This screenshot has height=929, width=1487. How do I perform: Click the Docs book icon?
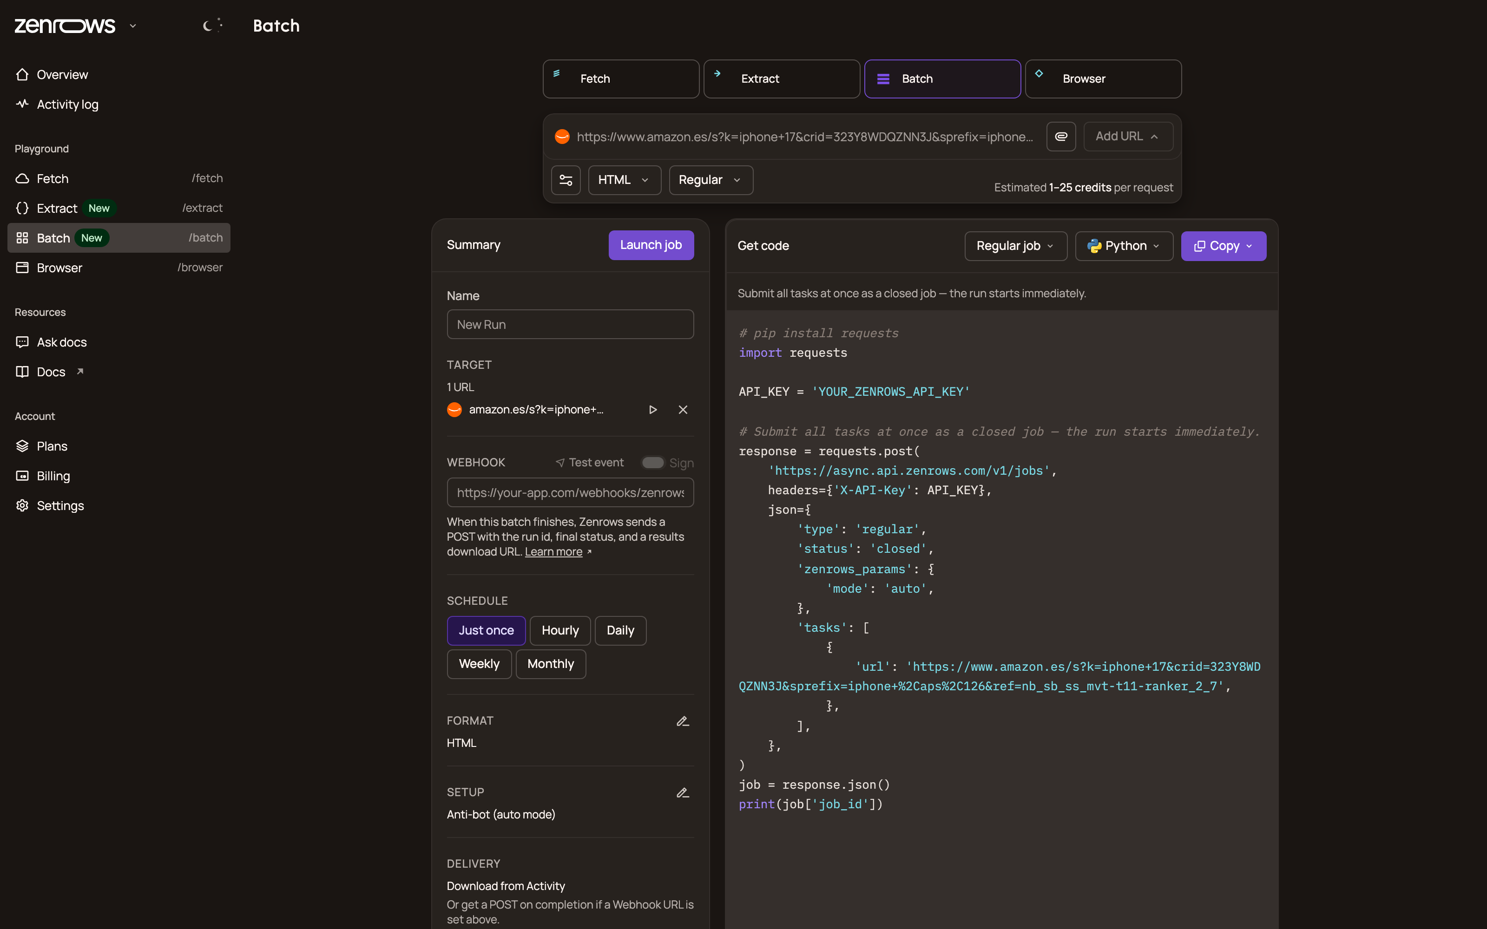click(x=22, y=372)
